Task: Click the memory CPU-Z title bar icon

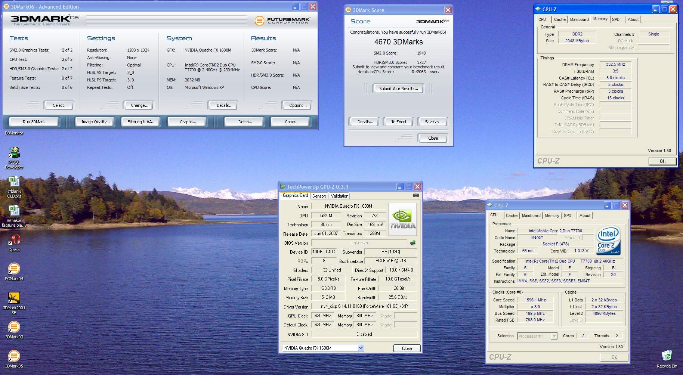Action: coord(538,9)
